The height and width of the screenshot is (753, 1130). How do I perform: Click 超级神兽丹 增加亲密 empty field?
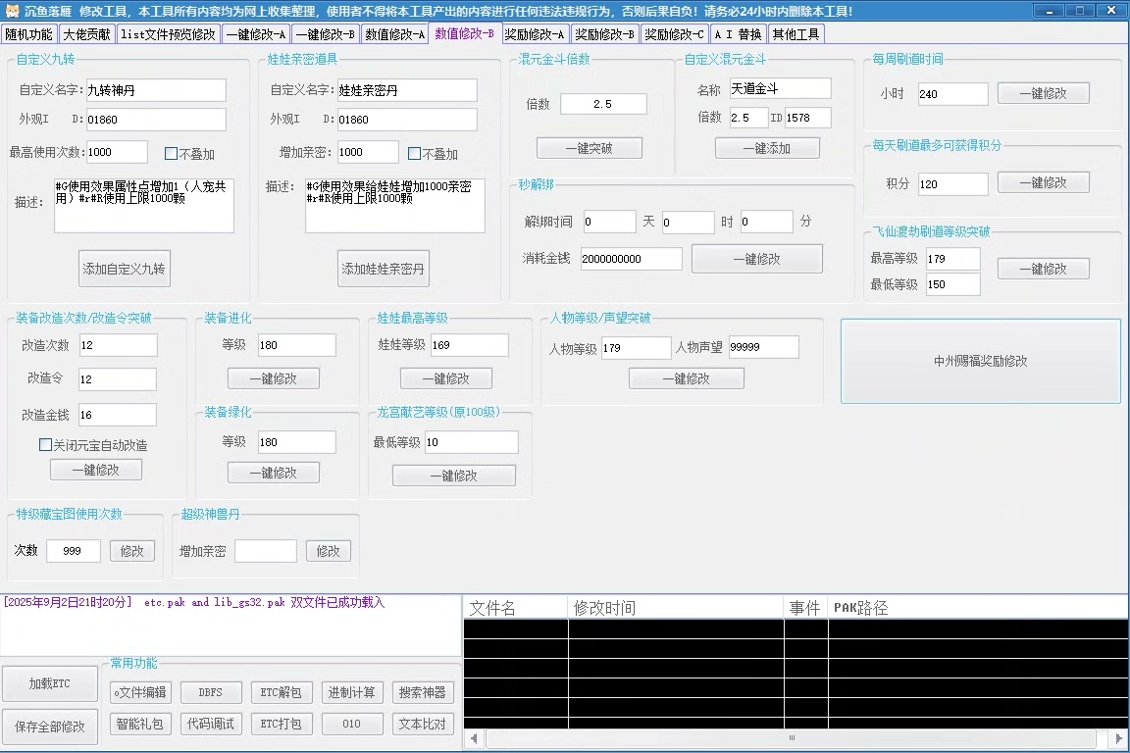pyautogui.click(x=265, y=551)
